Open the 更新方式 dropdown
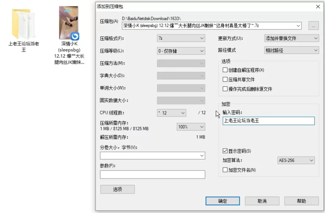 pyautogui.click(x=291, y=38)
